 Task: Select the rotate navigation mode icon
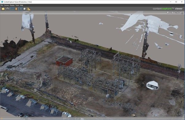(12, 9)
